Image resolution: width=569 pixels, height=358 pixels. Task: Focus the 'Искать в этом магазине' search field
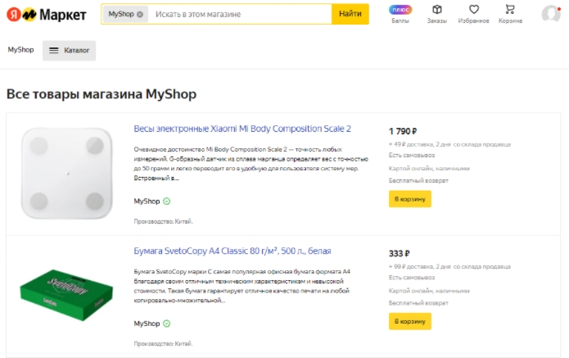pyautogui.click(x=240, y=14)
